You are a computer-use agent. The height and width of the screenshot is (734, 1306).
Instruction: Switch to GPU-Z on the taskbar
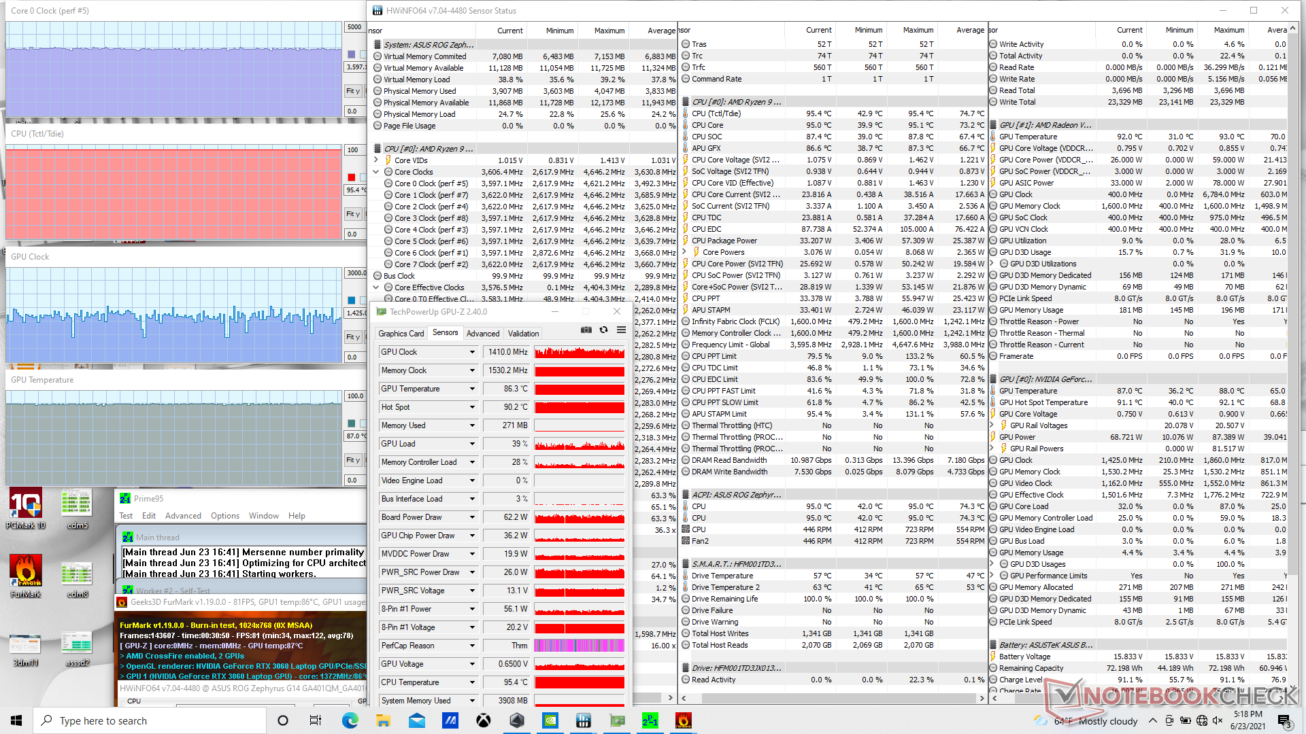[617, 720]
